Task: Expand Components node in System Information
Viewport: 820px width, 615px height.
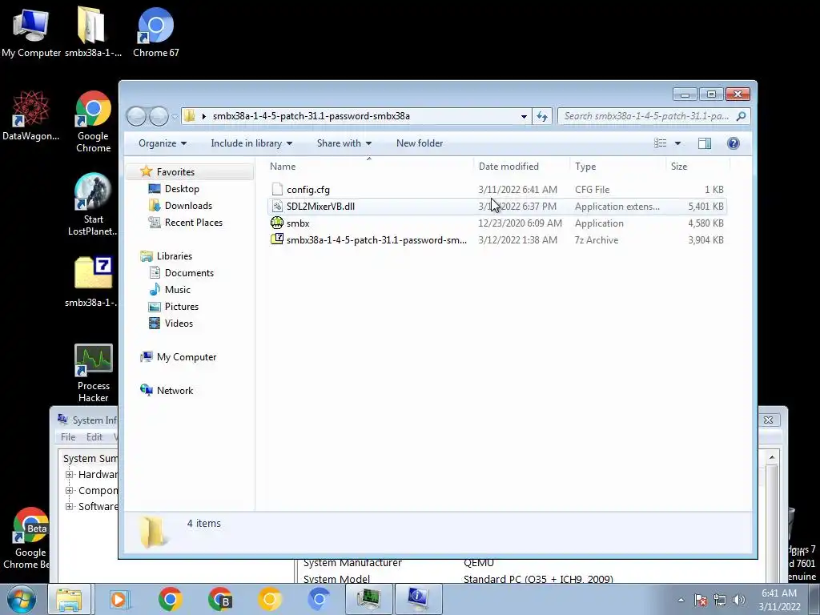Action: click(x=69, y=491)
